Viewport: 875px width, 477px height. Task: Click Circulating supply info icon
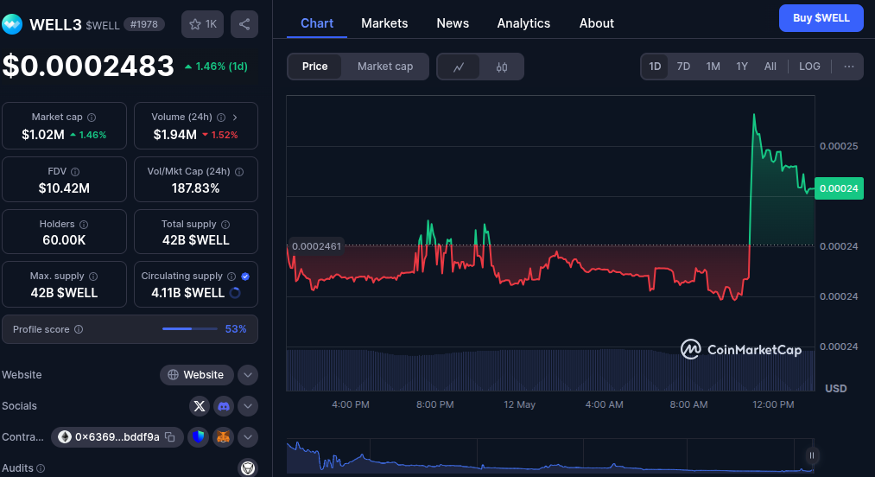(231, 276)
